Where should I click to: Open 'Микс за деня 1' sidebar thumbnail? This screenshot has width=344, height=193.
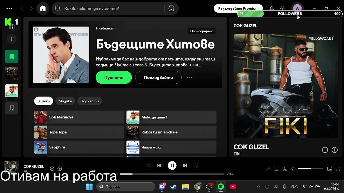click(x=12, y=91)
